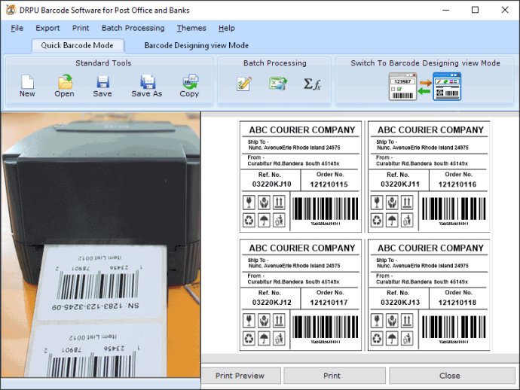Click the Close button at bottom
Image resolution: width=520 pixels, height=390 pixels.
450,376
